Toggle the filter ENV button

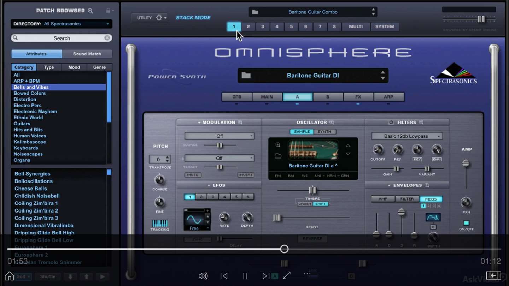(437, 159)
